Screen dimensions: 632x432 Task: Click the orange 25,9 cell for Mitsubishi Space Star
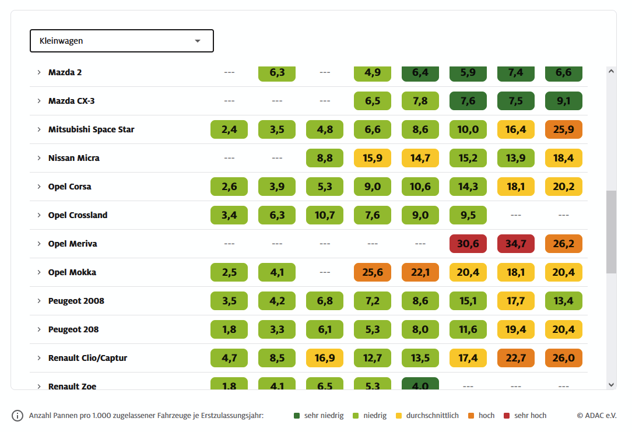(563, 129)
